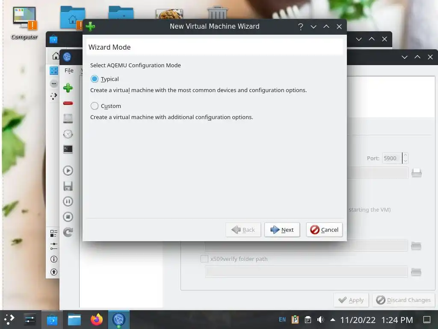Open Plasma addons icon in Discover sidebar
This screenshot has width=438, height=329.
(53, 96)
